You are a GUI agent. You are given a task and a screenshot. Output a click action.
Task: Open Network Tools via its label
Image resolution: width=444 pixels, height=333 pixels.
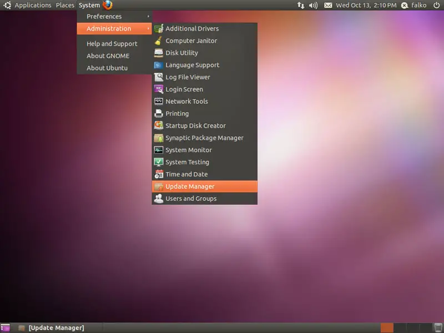pos(186,102)
